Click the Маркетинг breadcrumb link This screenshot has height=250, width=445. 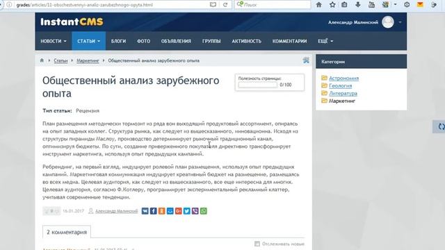click(88, 60)
